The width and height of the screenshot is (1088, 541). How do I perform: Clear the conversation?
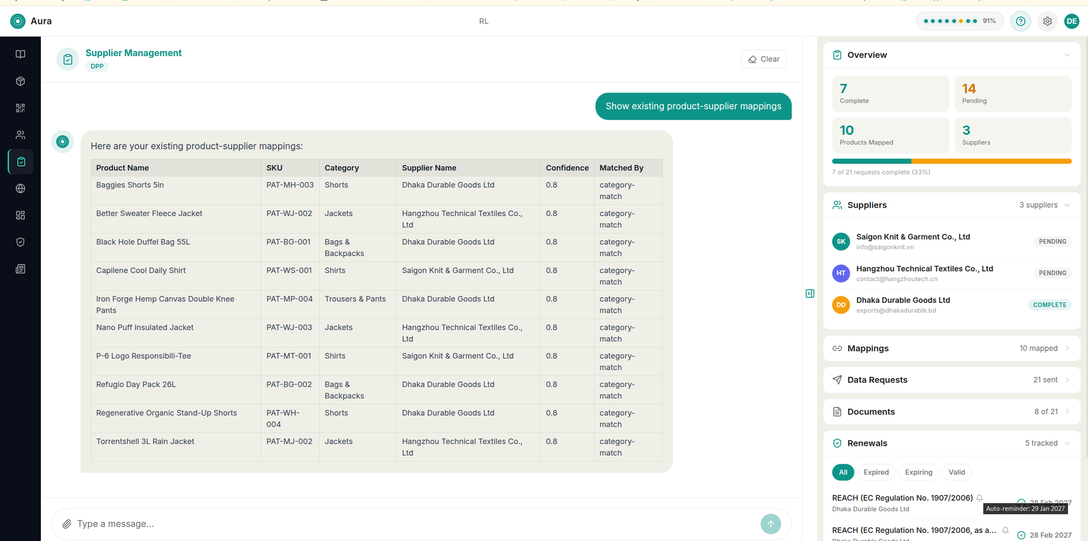pos(764,59)
